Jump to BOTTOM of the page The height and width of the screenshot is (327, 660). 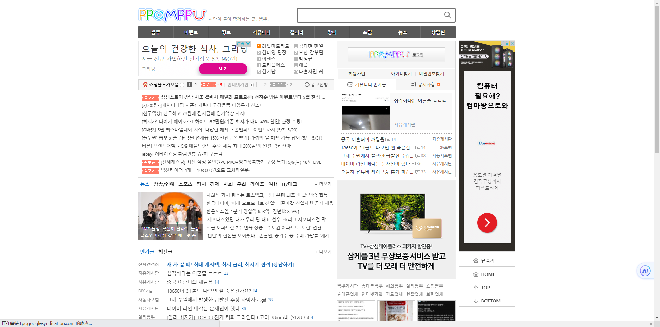[487, 301]
